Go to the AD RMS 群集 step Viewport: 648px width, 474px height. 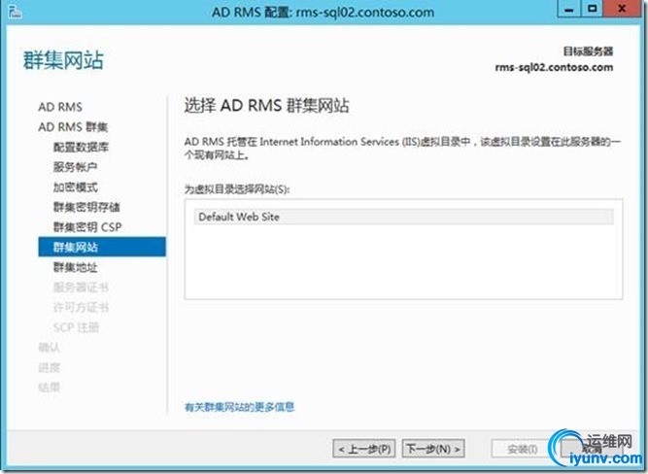point(73,127)
